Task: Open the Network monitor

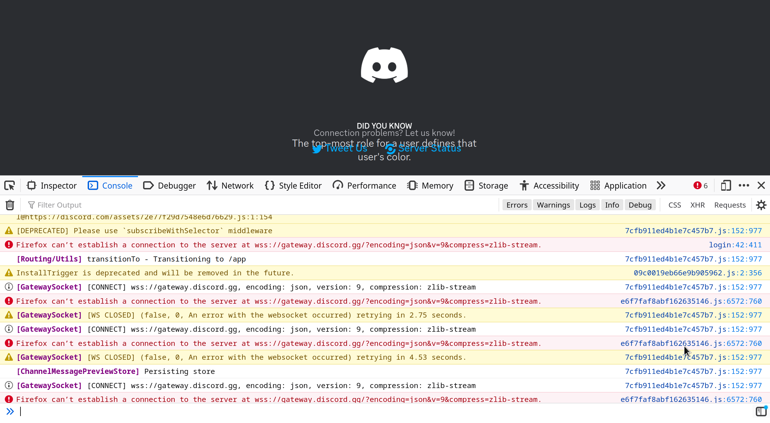Action: (x=230, y=185)
